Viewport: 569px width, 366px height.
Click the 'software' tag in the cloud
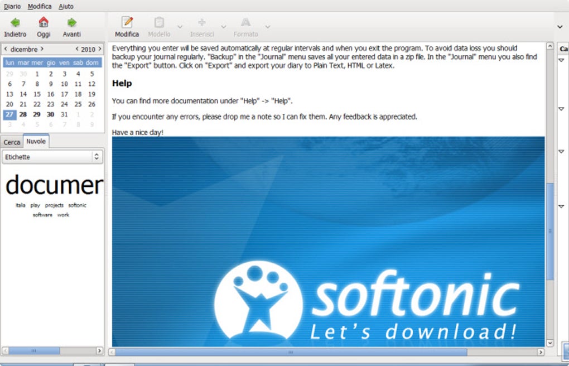(41, 214)
